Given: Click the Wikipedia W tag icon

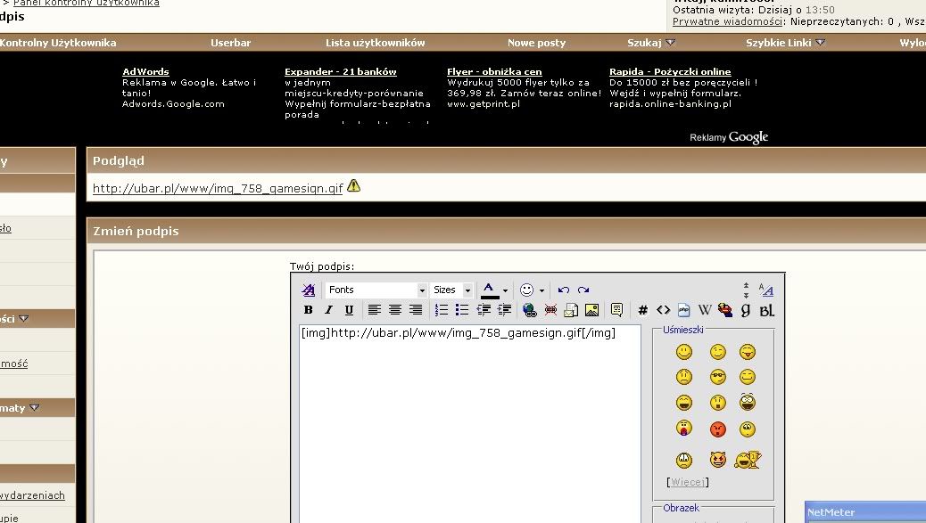Looking at the screenshot, I should (705, 309).
